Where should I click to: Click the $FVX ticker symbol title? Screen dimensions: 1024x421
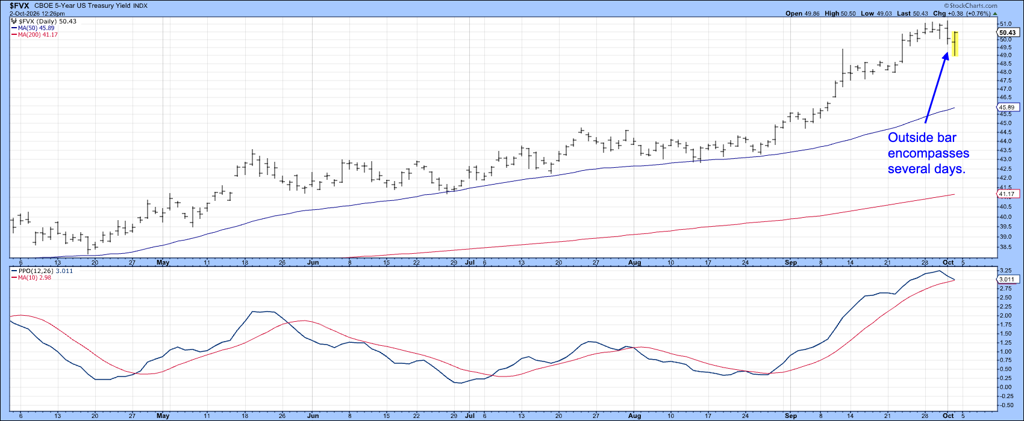[x=19, y=5]
